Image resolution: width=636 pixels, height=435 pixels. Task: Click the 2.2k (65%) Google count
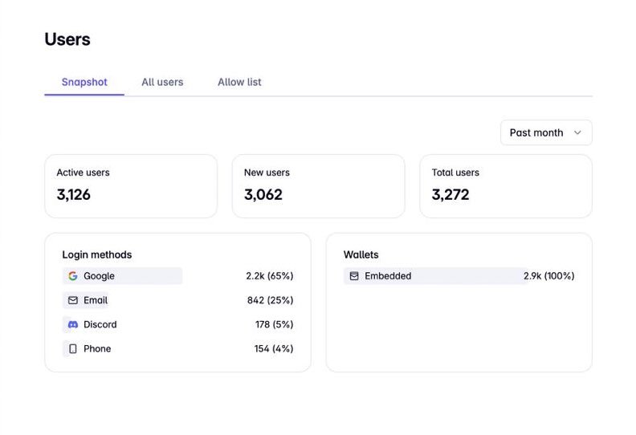coord(270,276)
